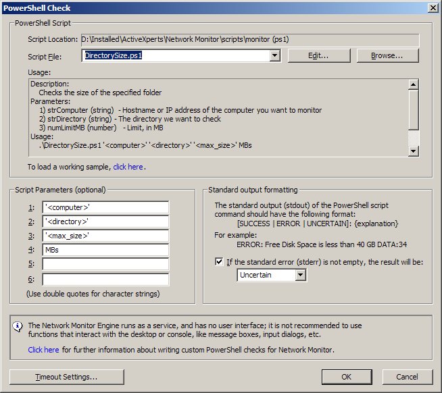This screenshot has width=442, height=393.
Task: Click the 'Checks the size of the specified folder' text
Action: 100,93
